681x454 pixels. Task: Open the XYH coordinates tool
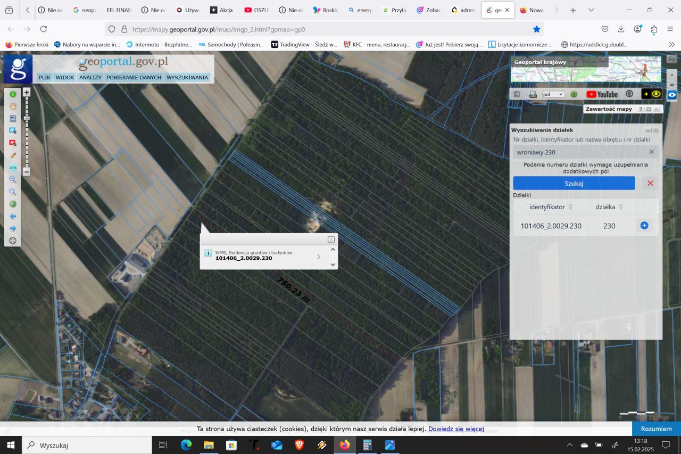13,168
